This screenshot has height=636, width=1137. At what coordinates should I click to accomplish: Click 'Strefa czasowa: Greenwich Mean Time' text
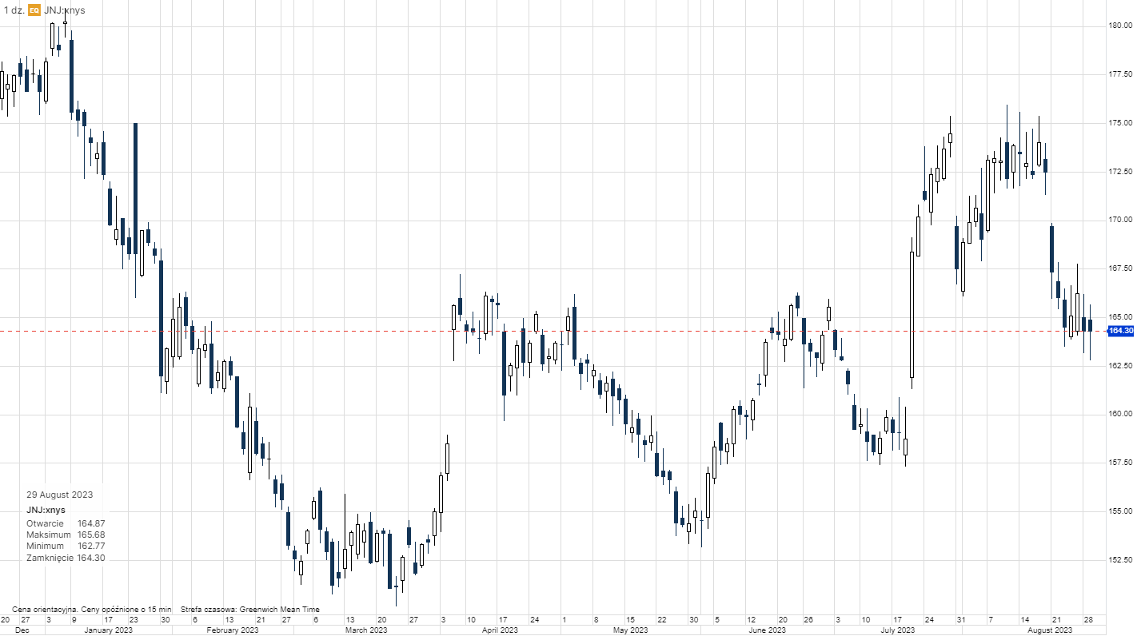(250, 610)
